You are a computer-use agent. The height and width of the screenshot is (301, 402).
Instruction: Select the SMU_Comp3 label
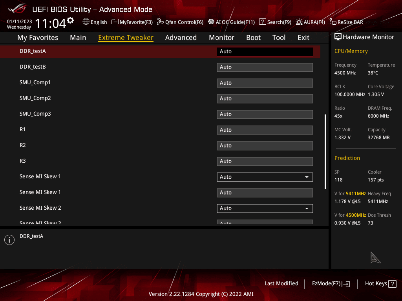pos(35,114)
